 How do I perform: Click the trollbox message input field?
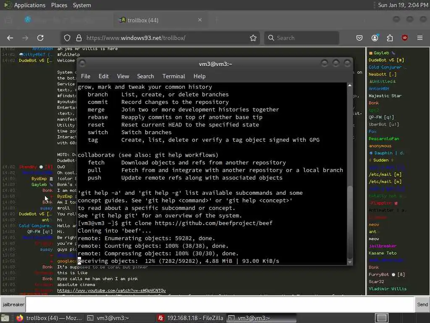219,304
